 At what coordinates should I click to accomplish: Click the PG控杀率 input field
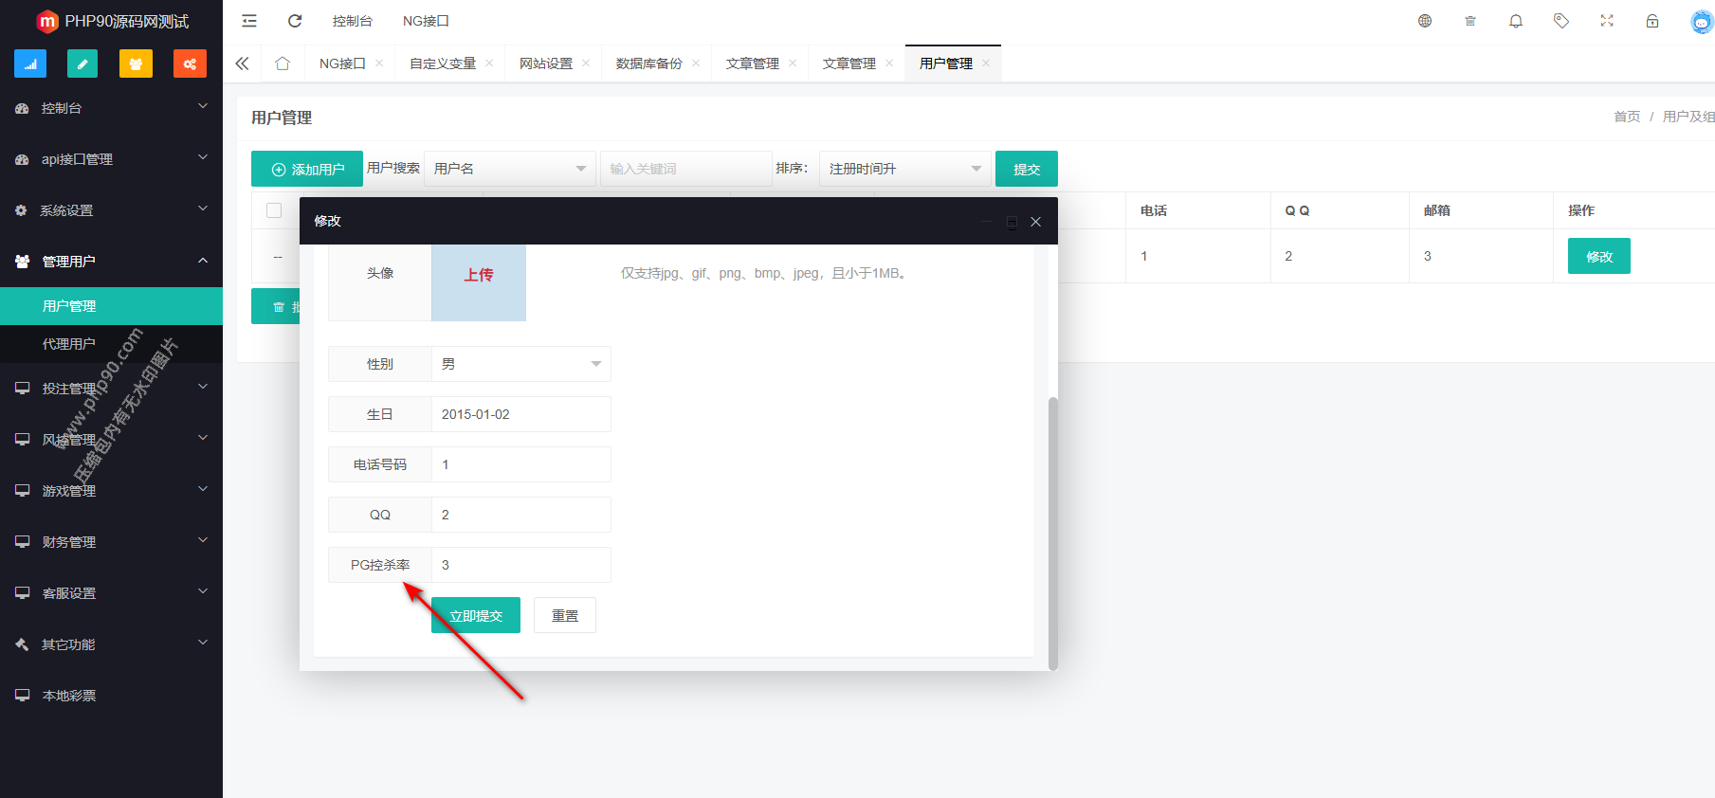(520, 565)
